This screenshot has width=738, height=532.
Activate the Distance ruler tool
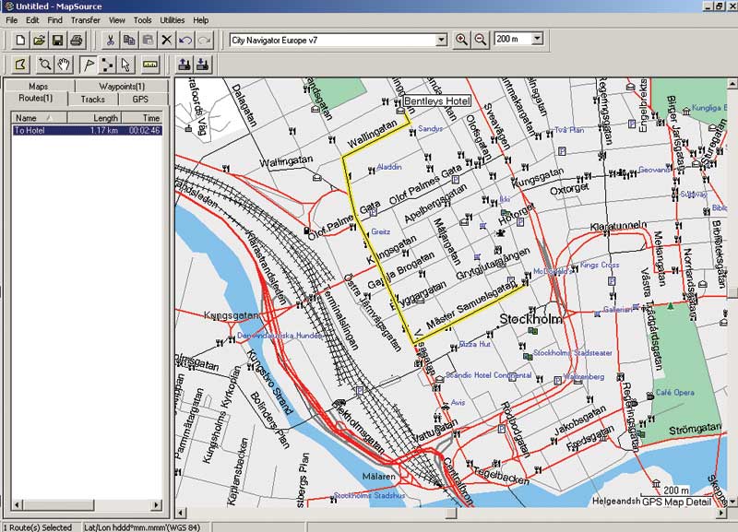150,65
